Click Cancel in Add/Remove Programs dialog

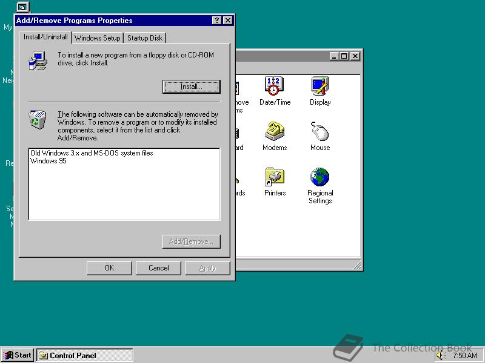coord(158,268)
